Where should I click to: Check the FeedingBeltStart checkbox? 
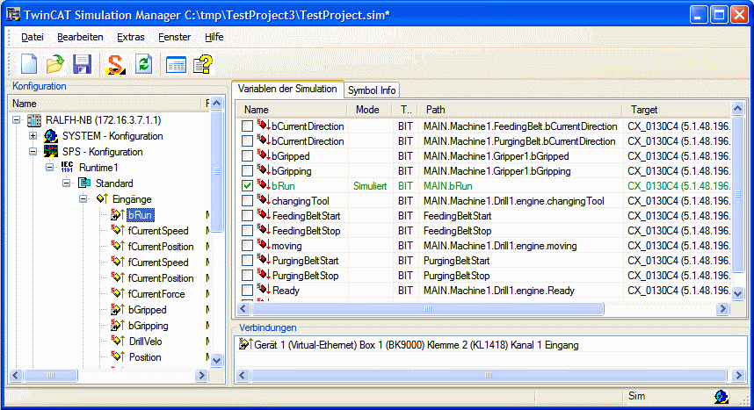(x=247, y=216)
